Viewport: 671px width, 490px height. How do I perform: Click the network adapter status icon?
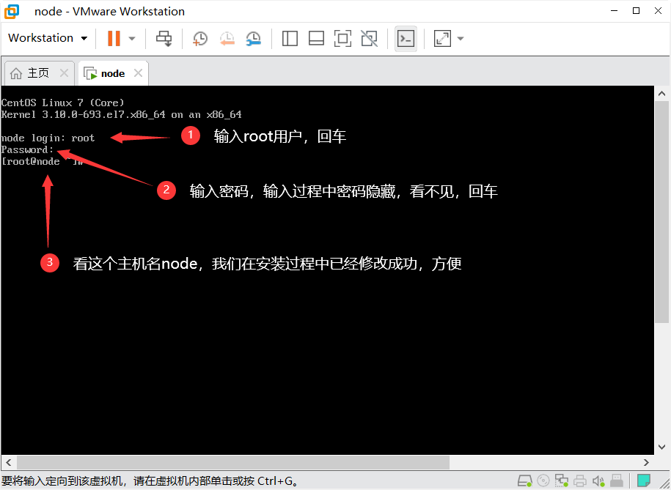click(562, 480)
